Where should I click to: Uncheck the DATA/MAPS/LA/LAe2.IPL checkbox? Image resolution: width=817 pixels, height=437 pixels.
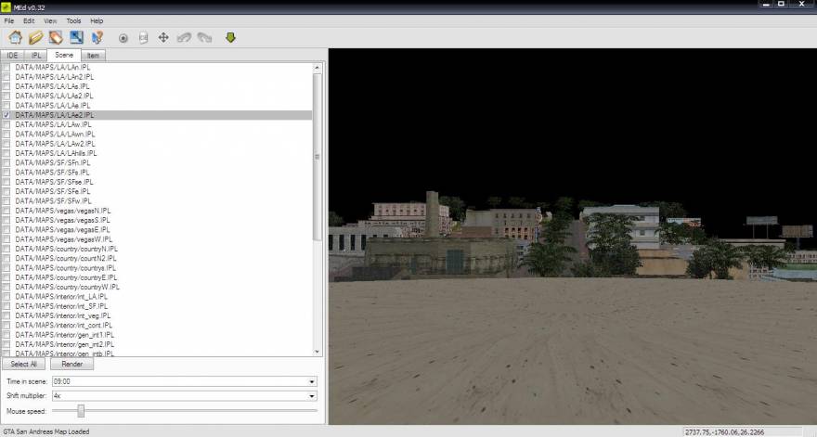pyautogui.click(x=6, y=115)
